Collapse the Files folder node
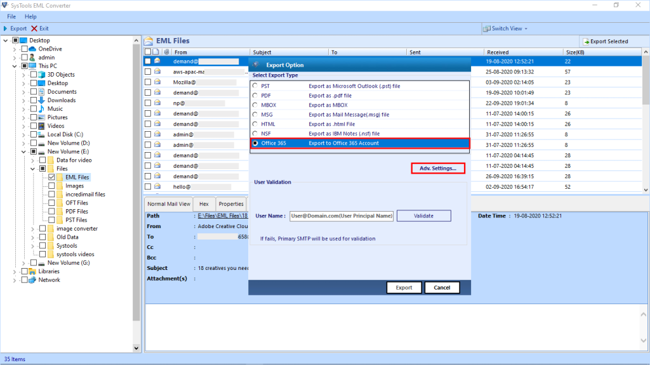This screenshot has height=365, width=650. [x=33, y=169]
